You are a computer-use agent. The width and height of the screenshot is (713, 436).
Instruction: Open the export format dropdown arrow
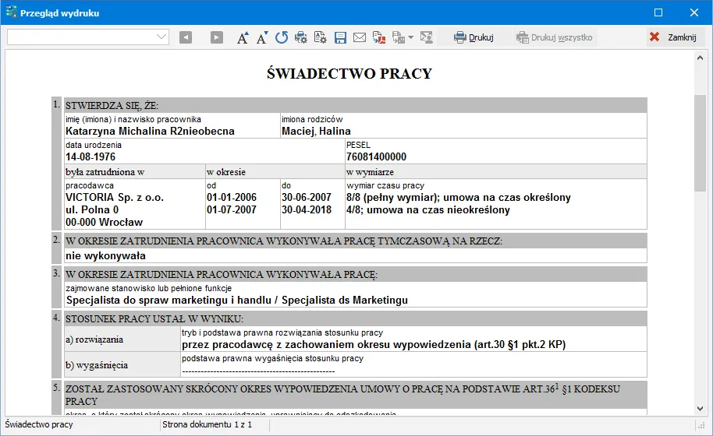[410, 37]
